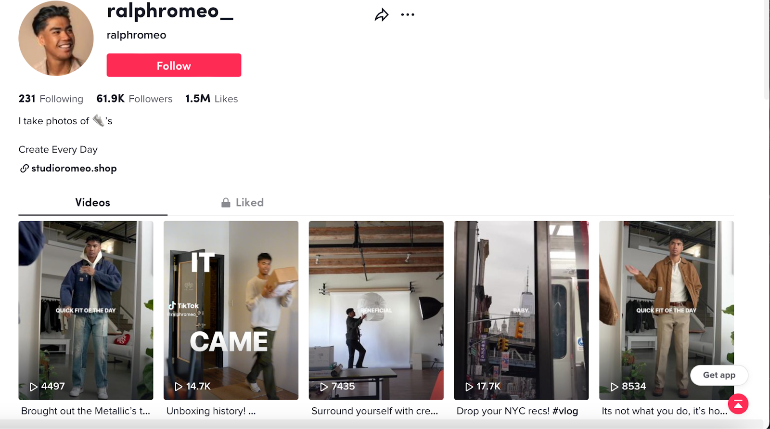The height and width of the screenshot is (429, 770).
Task: Click ralphromeo_ profile avatar picture
Action: [x=56, y=38]
